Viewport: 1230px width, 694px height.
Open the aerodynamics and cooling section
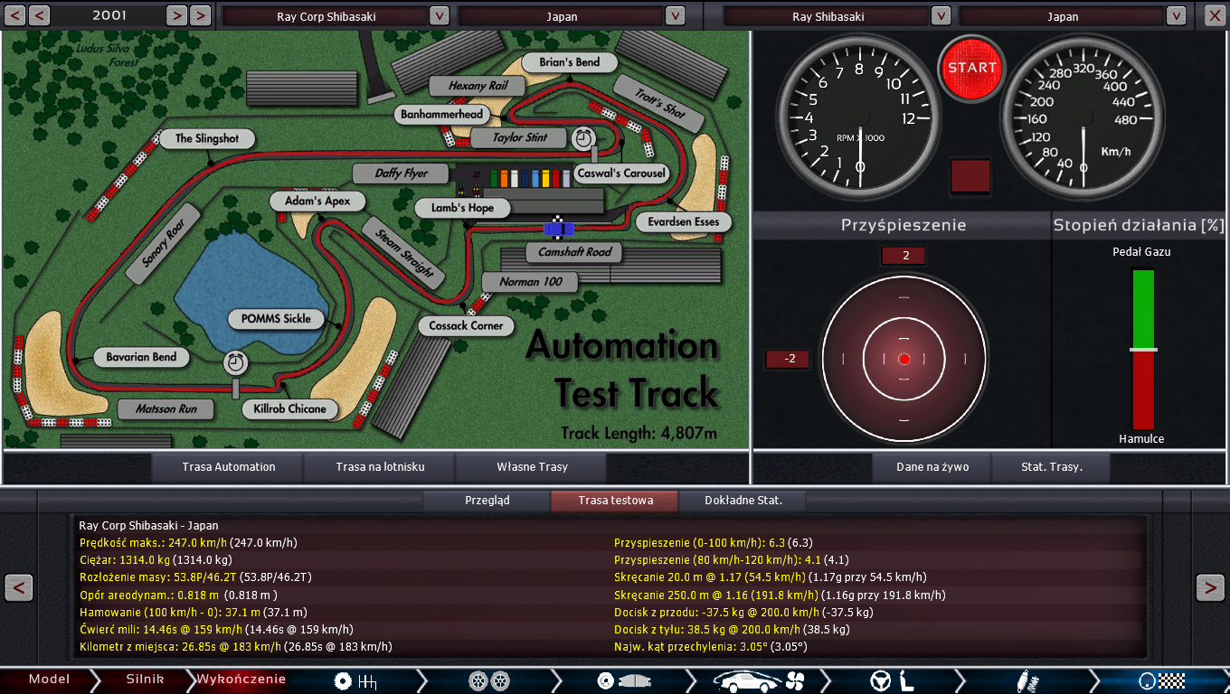pyautogui.click(x=758, y=680)
